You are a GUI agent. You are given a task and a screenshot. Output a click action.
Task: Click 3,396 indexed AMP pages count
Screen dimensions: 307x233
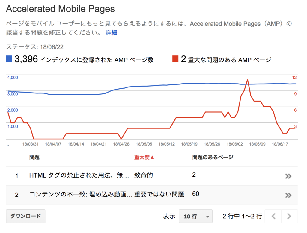pyautogui.click(x=26, y=59)
